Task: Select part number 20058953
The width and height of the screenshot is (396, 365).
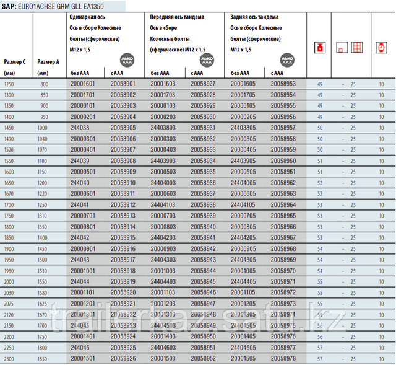Action: click(x=283, y=84)
